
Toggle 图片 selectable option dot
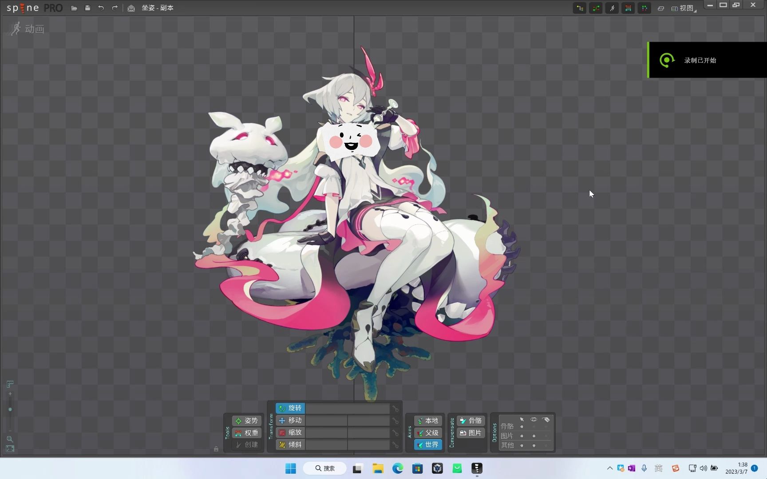522,436
